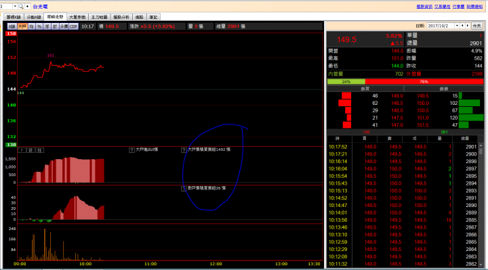This screenshot has height=270, width=488.
Task: Toggle the % percentage scale button
Action: (x=39, y=26)
